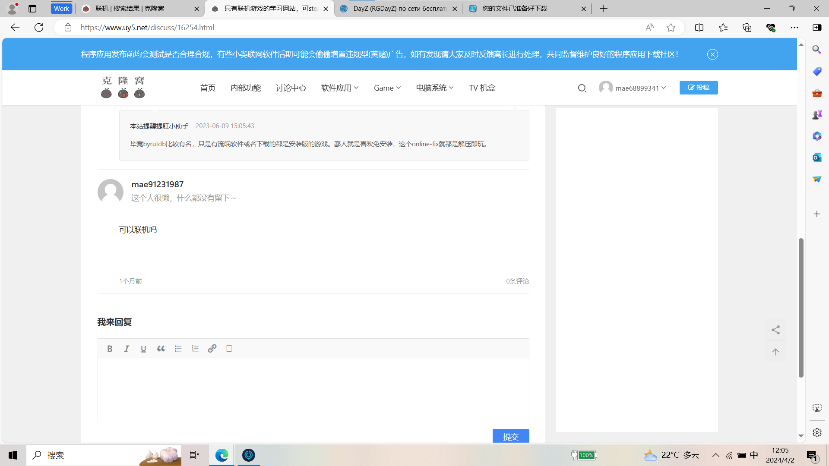Image resolution: width=829 pixels, height=466 pixels.
Task: Open mae68899341 user account dropdown
Action: (x=633, y=88)
